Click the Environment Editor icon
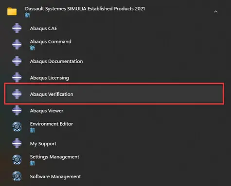This screenshot has width=231, height=186. point(17,127)
